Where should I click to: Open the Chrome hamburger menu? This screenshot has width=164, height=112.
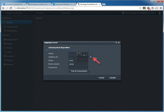(x=161, y=8)
